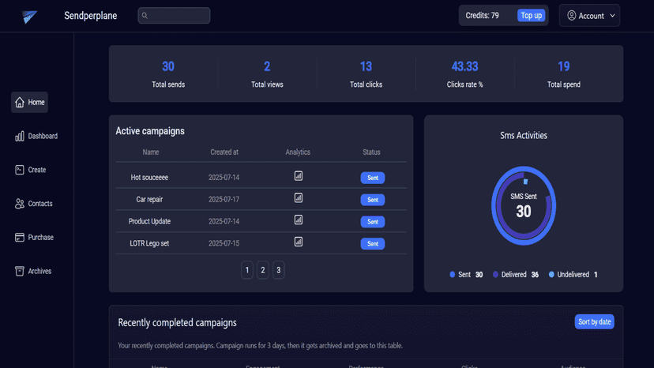Click the Product Update campaign name

point(149,221)
